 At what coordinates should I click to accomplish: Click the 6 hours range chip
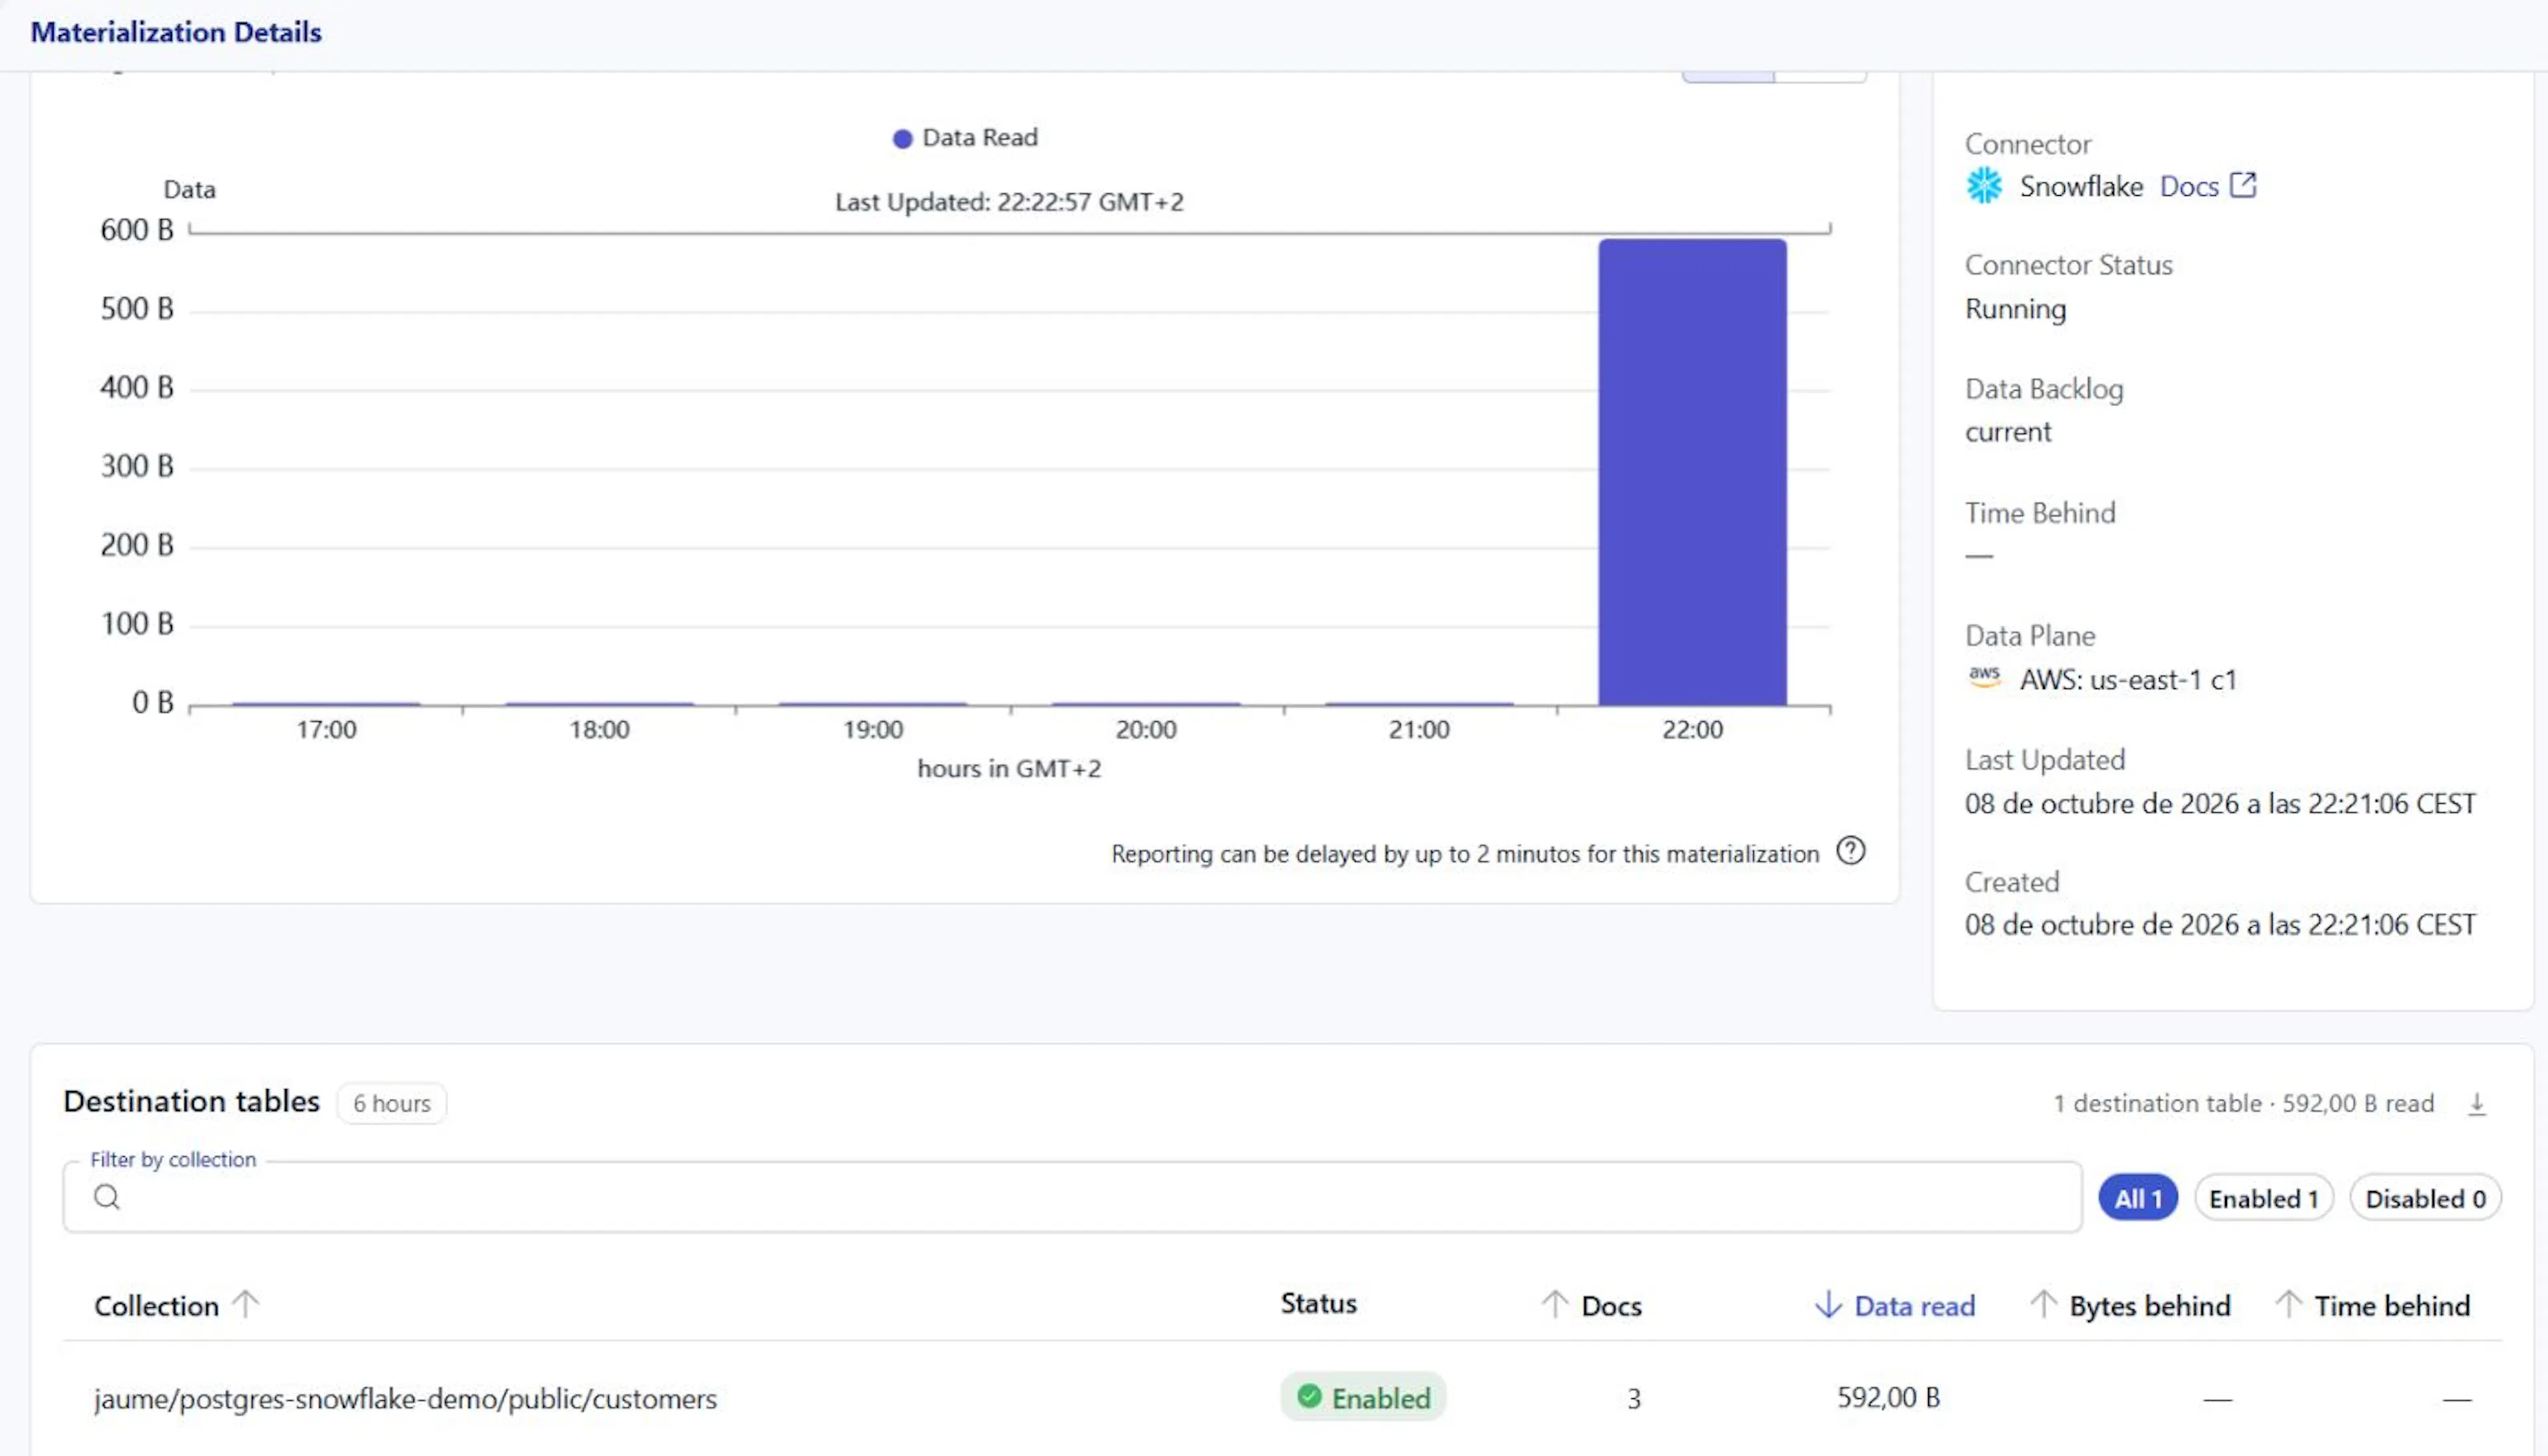point(392,1103)
